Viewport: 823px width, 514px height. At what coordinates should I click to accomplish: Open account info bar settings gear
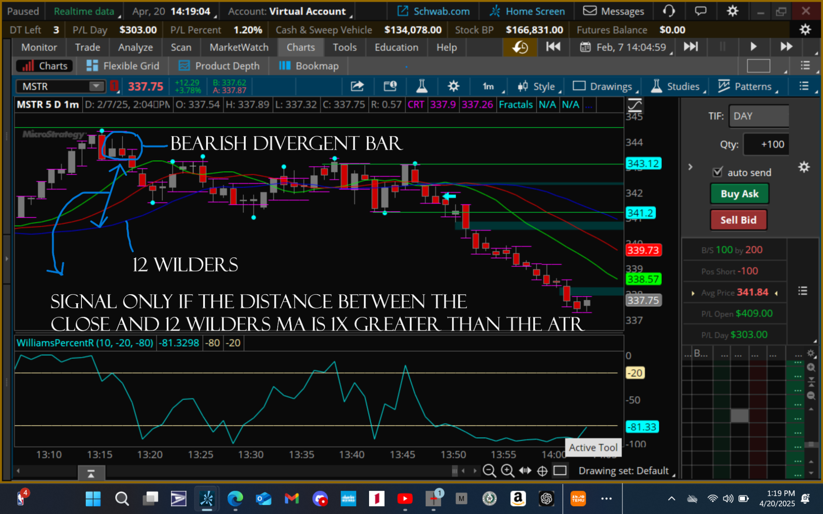(x=805, y=29)
